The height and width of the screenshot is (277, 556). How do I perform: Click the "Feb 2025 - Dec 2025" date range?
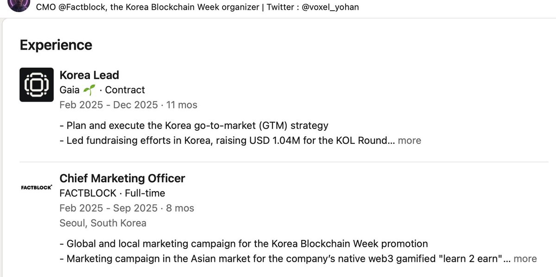[109, 105]
